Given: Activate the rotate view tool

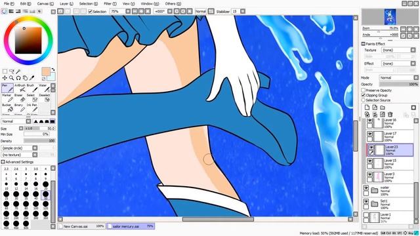Looking at the screenshot, I should pos(18,78).
